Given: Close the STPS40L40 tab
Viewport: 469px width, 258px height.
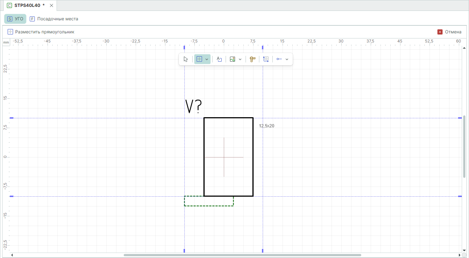Looking at the screenshot, I should coord(52,5).
